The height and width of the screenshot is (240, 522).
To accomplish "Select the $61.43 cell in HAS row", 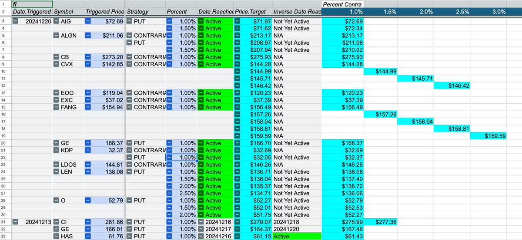I will click(343, 236).
